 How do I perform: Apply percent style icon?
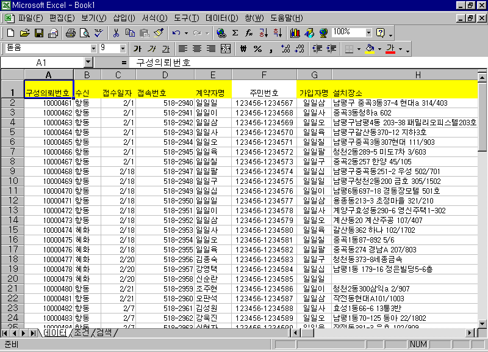257,49
